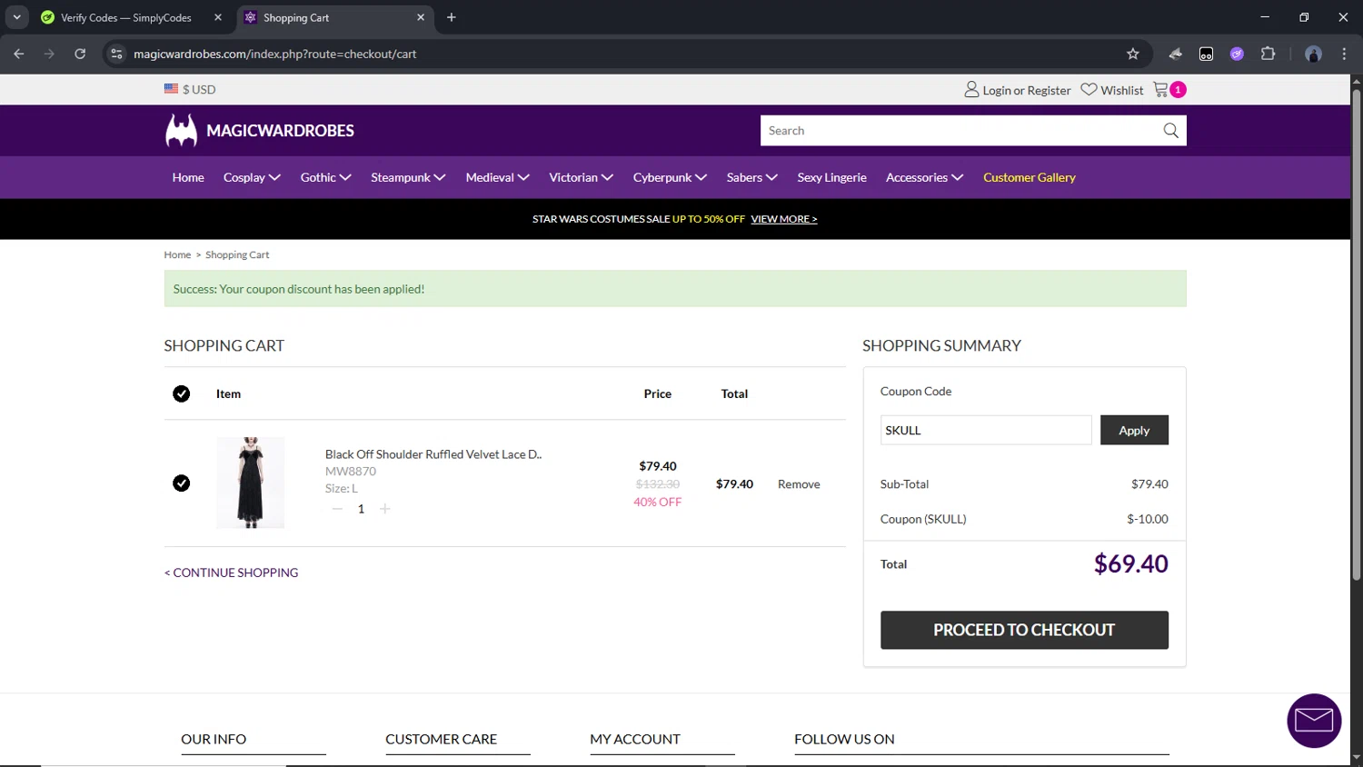Image resolution: width=1363 pixels, height=767 pixels.
Task: View site information icon in address bar
Action: pyautogui.click(x=116, y=54)
